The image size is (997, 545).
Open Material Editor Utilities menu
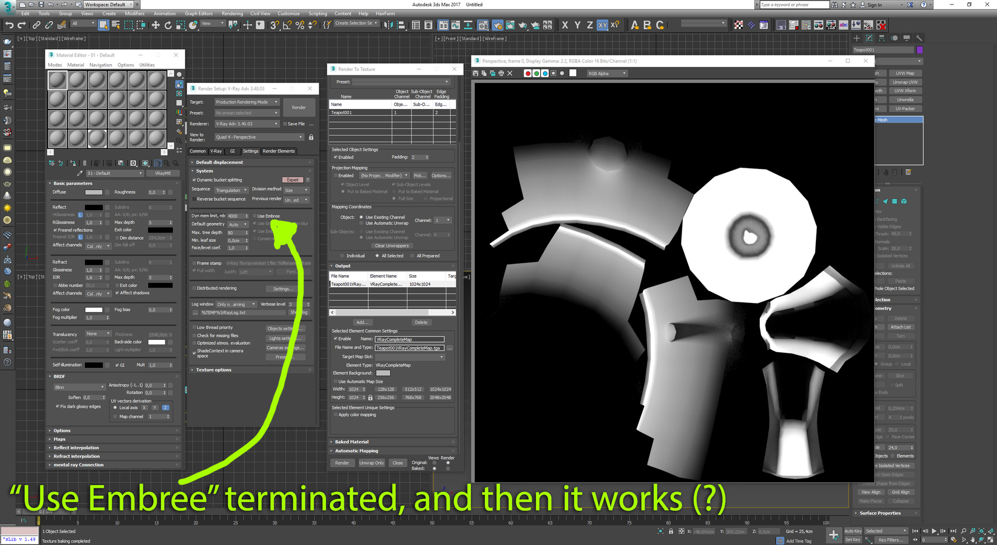tap(147, 65)
